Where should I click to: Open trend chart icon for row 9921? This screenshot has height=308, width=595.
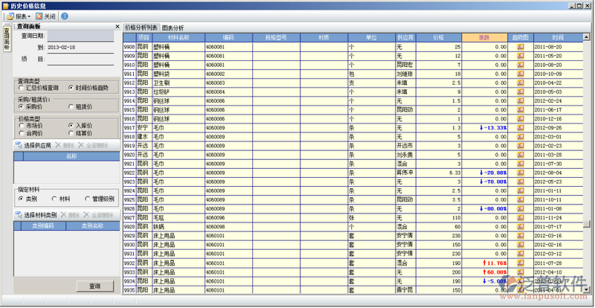coord(520,164)
